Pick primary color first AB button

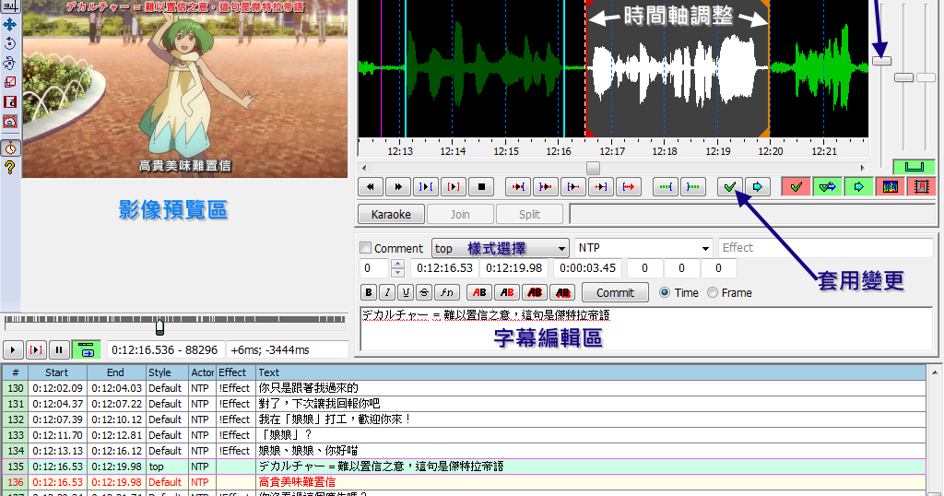tap(479, 292)
